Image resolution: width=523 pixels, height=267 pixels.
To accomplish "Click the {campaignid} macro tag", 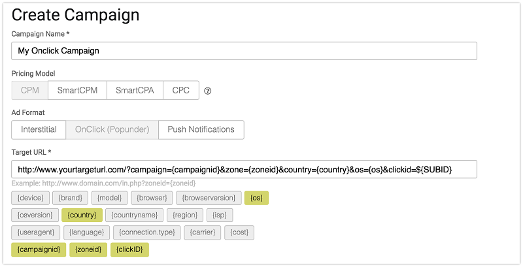I will point(39,249).
